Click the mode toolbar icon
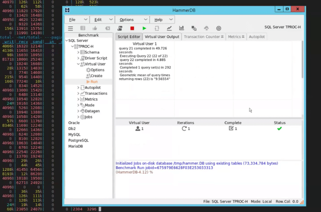The image size is (321, 212). [x=194, y=28]
